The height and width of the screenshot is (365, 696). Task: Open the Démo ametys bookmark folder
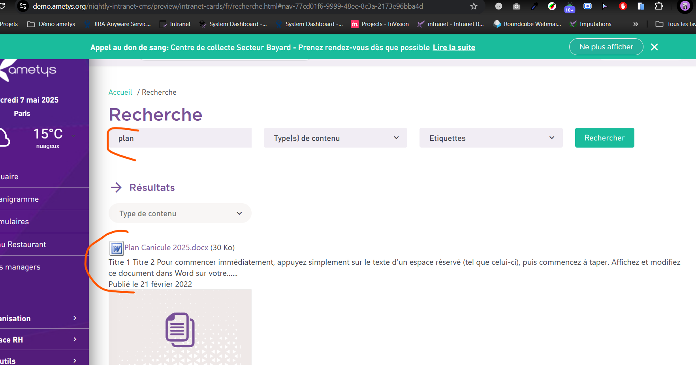pos(51,24)
